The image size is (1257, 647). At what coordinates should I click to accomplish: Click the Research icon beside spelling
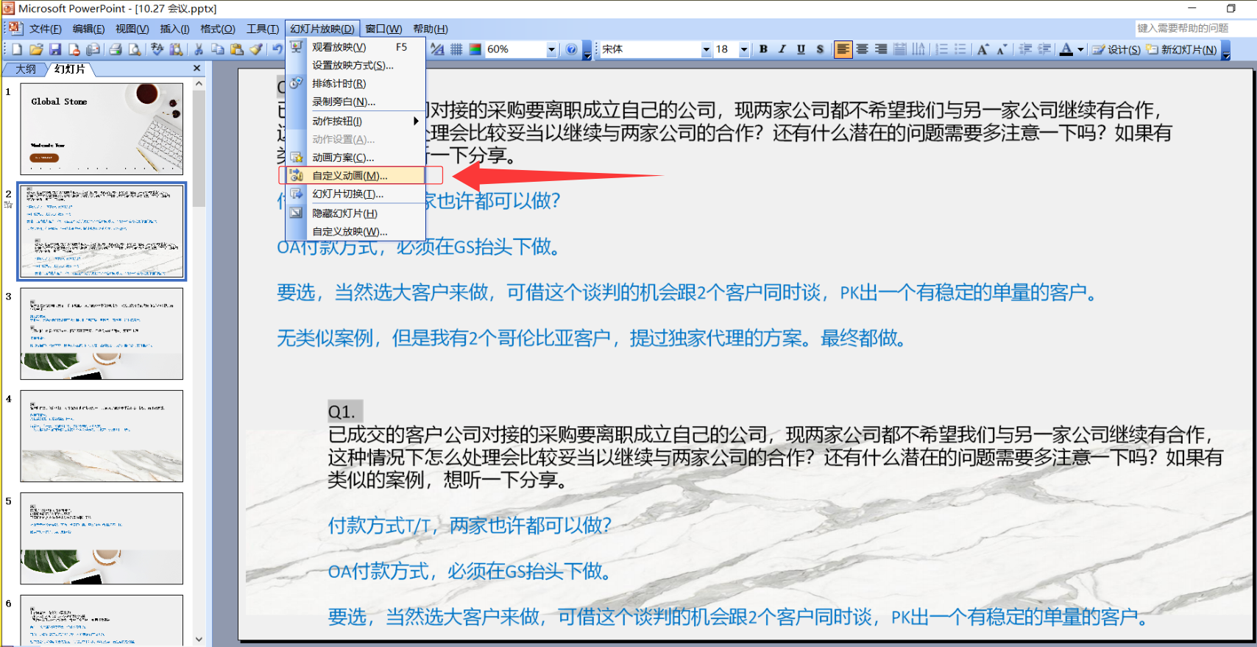click(177, 49)
